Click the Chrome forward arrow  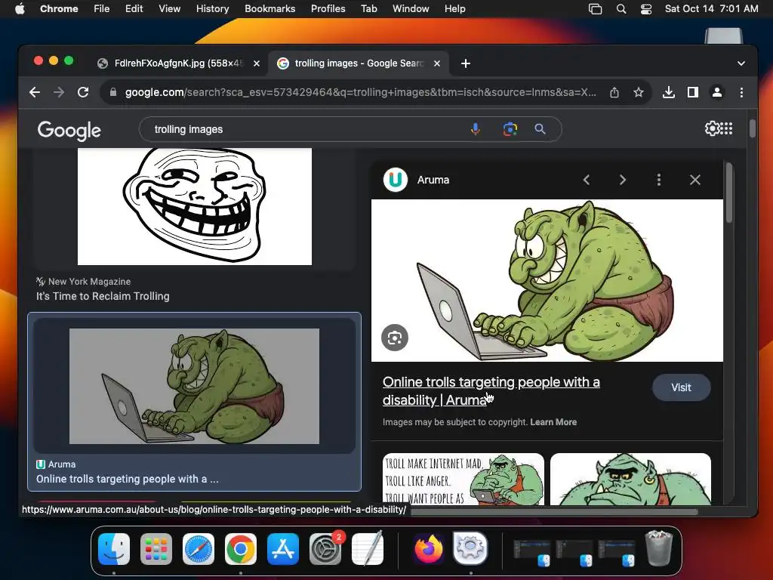pos(59,92)
